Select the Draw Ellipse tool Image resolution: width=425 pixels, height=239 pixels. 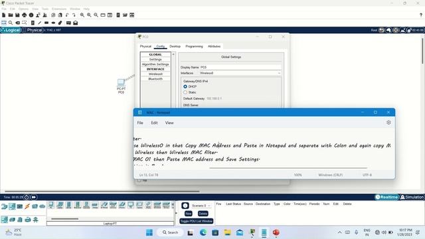[53, 23]
